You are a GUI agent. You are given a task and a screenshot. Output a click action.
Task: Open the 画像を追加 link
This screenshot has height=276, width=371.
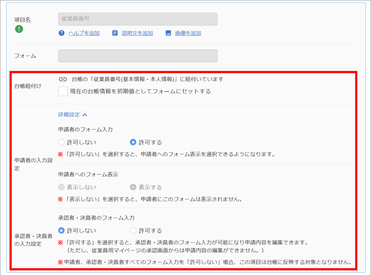point(188,33)
